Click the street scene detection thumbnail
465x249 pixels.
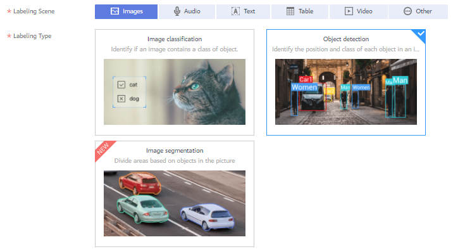[x=346, y=92]
